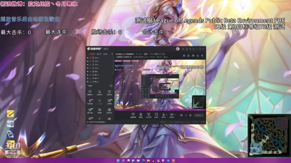Viewport: 291px width, 163px height.
Task: Open notifications bell in the app
Action: 198,56
